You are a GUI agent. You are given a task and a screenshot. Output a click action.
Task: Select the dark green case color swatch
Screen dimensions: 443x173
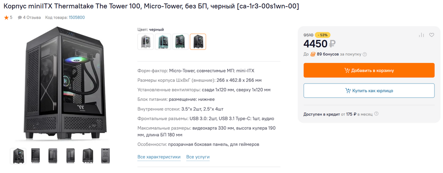point(180,41)
